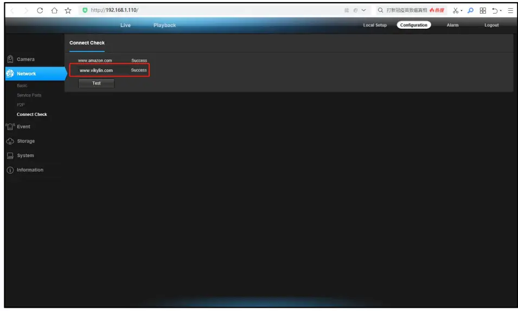Click the System monitor icon
518x311 pixels.
pyautogui.click(x=10, y=155)
